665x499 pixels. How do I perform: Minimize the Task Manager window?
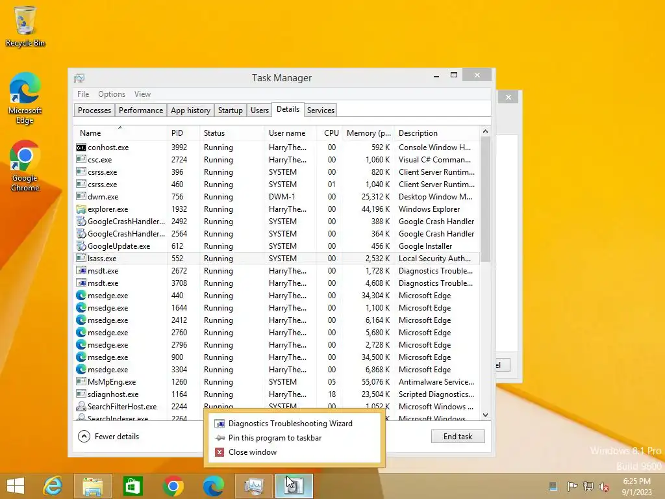pyautogui.click(x=436, y=75)
